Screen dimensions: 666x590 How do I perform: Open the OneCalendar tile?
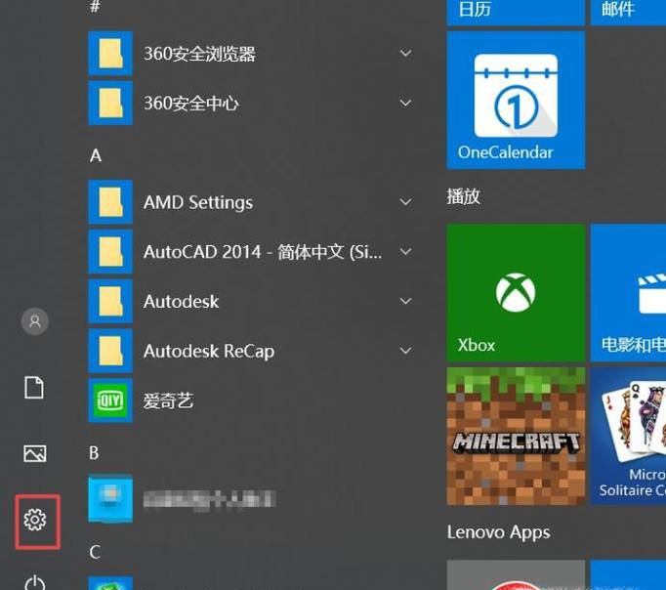point(516,100)
